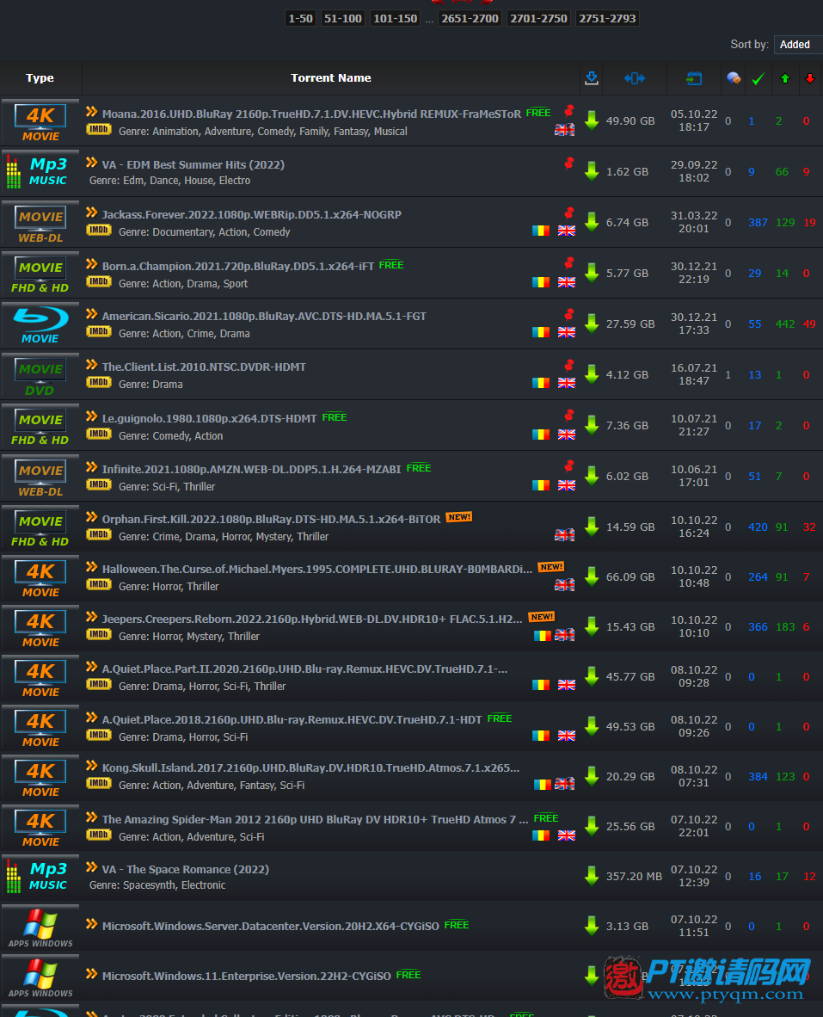This screenshot has width=823, height=1017.
Task: Sort by the completed checkmark header icon
Action: 759,78
